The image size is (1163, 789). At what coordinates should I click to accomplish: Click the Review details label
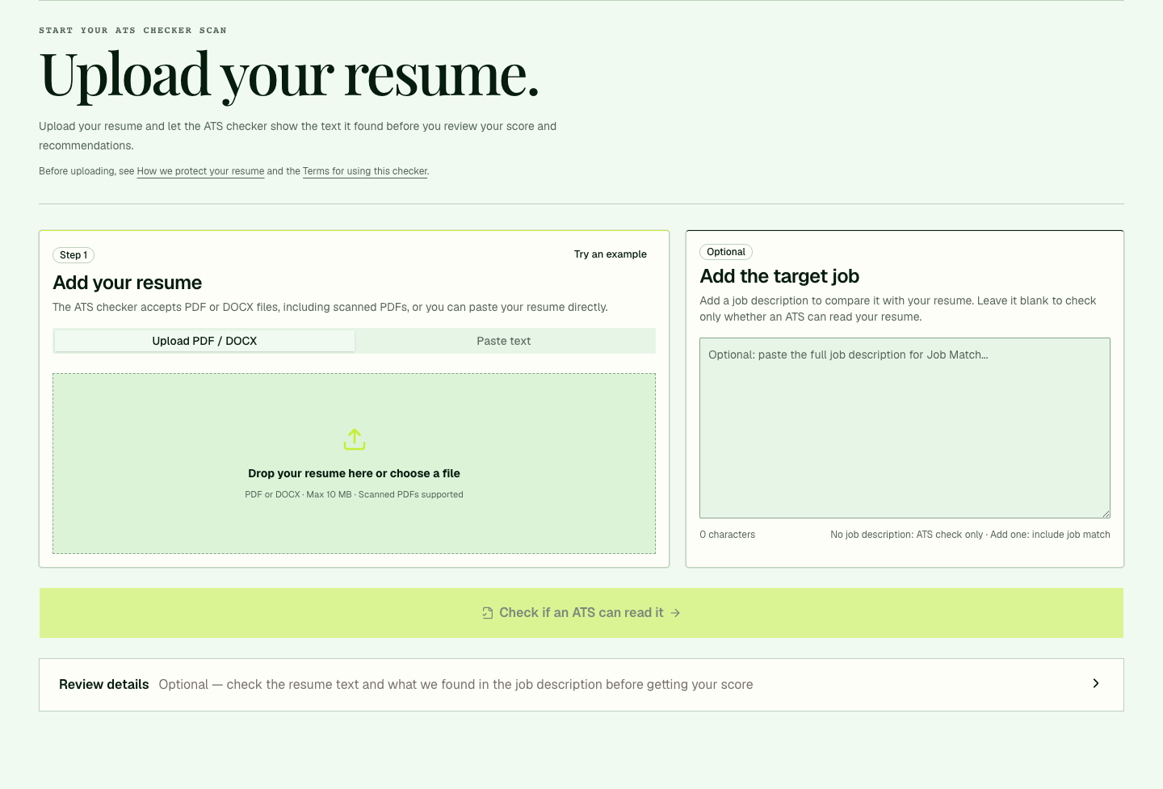pos(104,684)
